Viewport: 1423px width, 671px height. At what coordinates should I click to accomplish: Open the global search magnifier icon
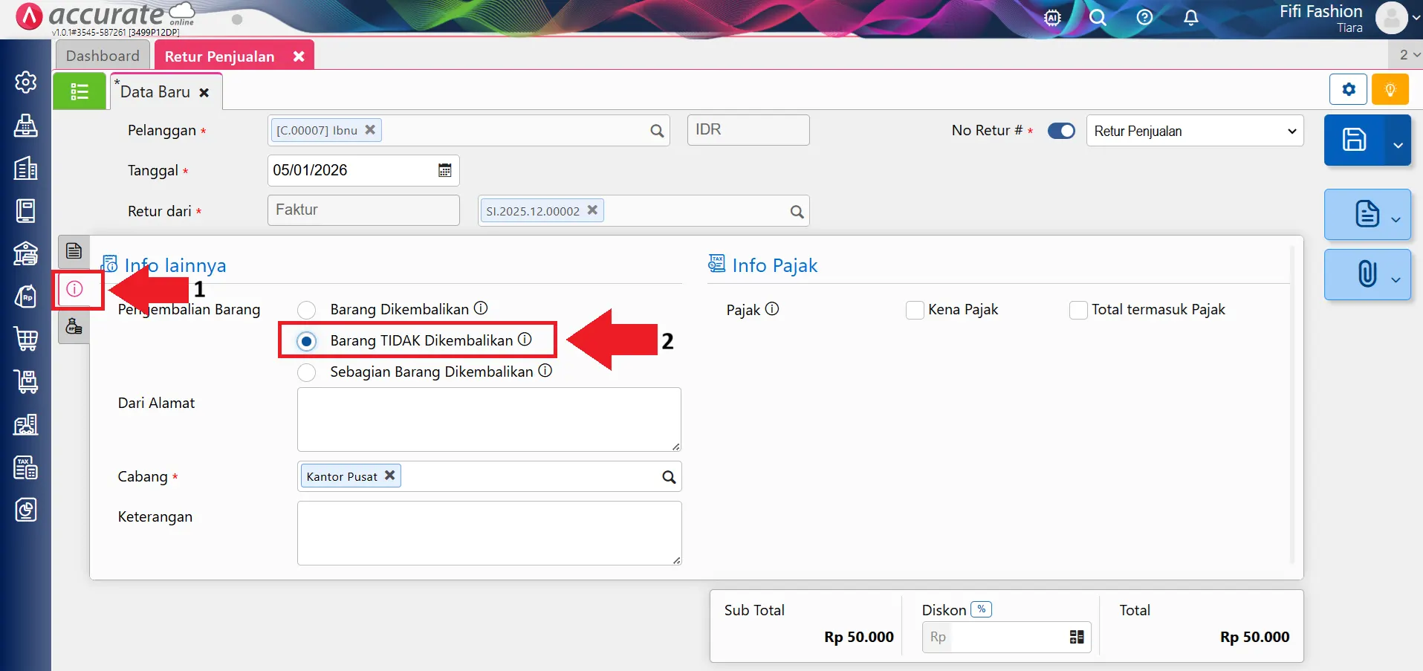pos(1098,18)
